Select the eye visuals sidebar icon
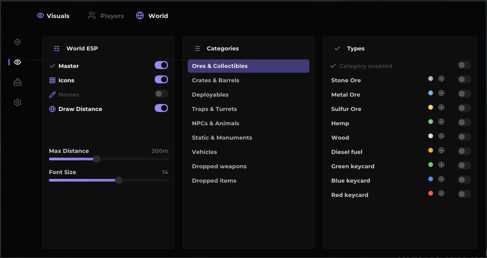 [x=18, y=62]
